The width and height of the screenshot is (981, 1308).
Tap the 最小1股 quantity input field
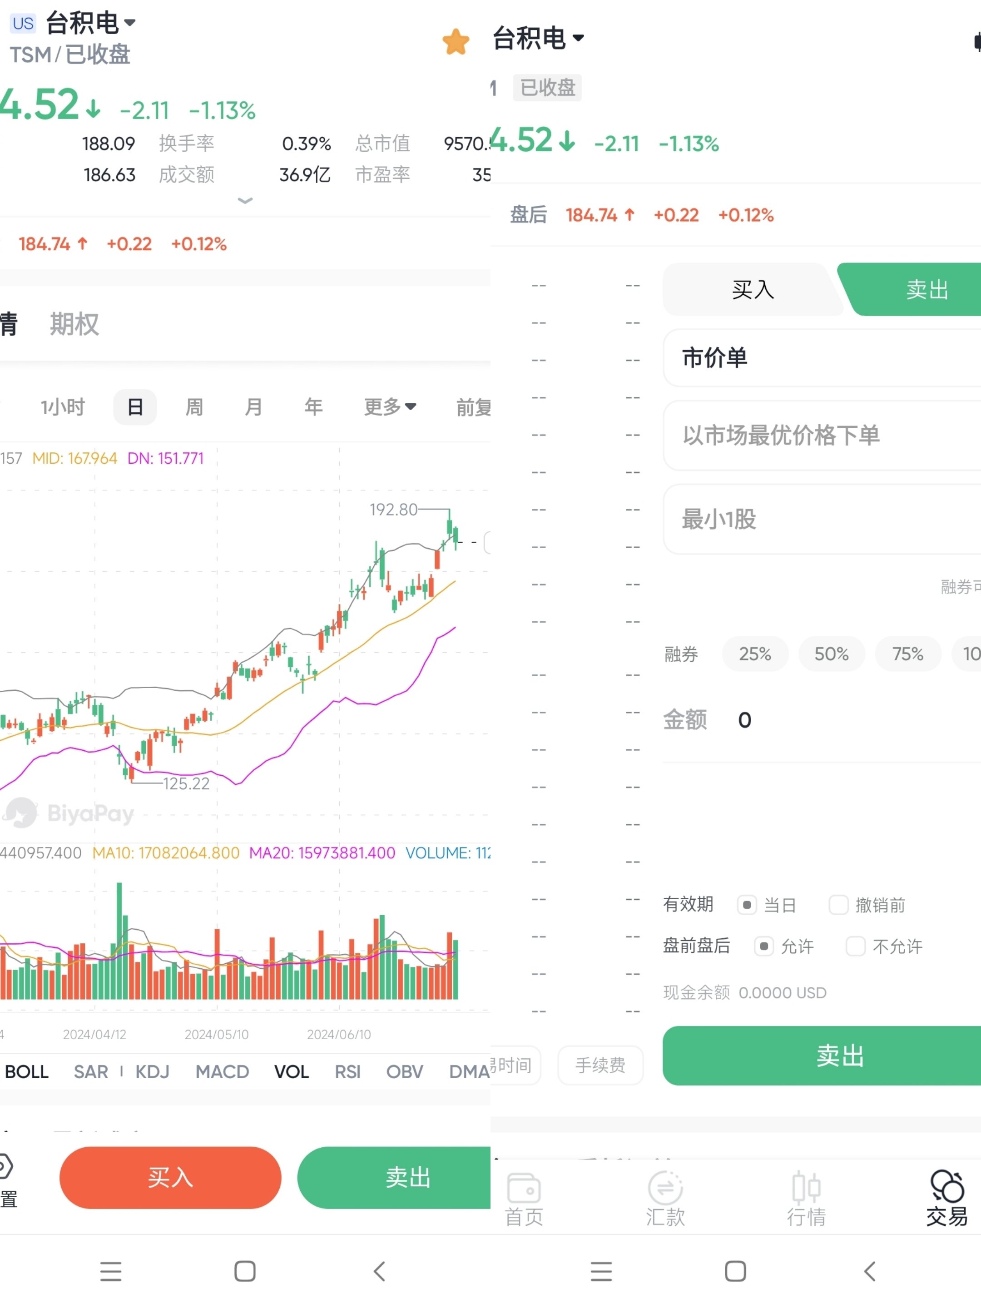point(822,519)
